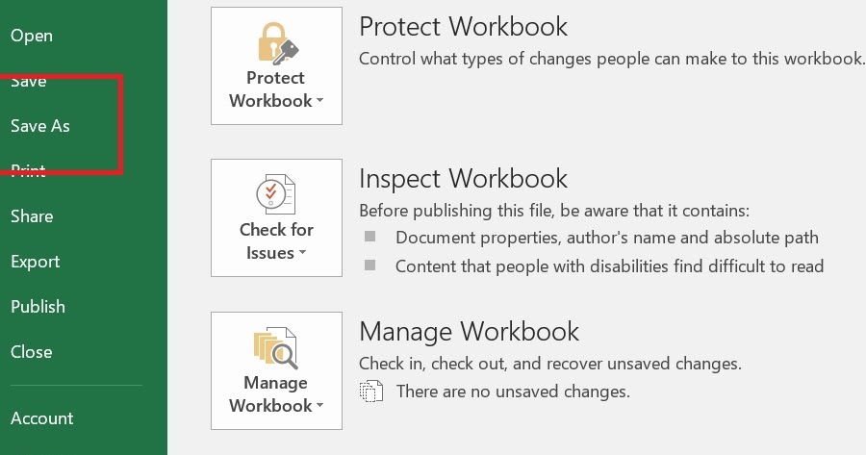Click the 'There are no unsaved changes' text

tap(513, 392)
